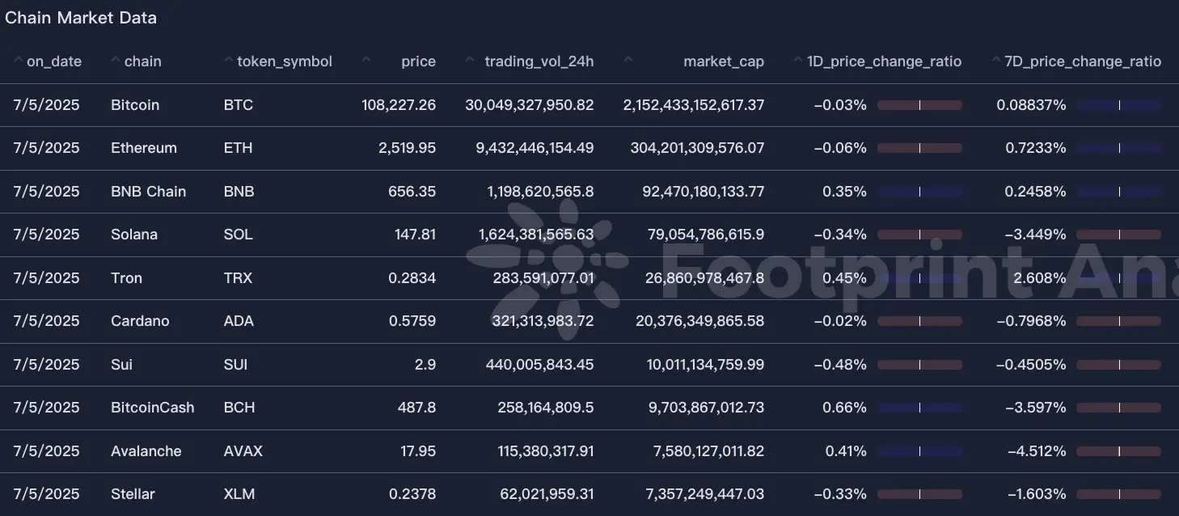The height and width of the screenshot is (516, 1179).
Task: Click the on_date column header
Action: [53, 61]
